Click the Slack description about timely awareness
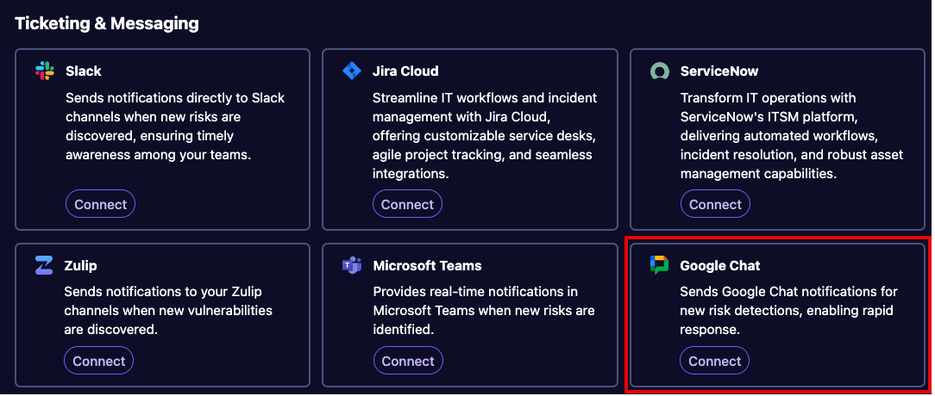Viewport: 935px width, 396px height. coord(175,127)
